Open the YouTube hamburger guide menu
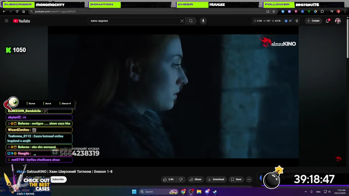 coord(7,21)
